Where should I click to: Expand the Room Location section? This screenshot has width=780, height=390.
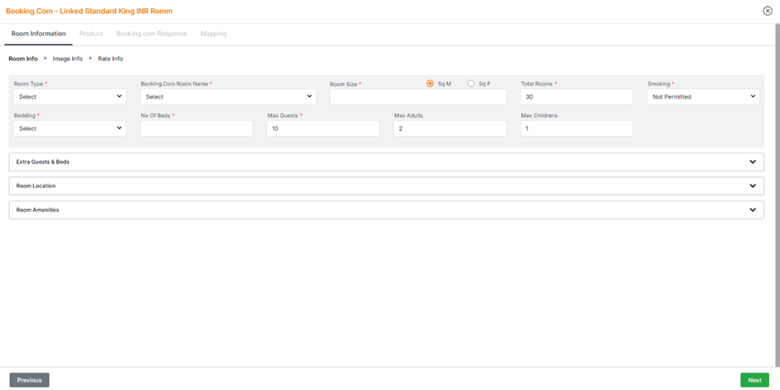pyautogui.click(x=386, y=186)
